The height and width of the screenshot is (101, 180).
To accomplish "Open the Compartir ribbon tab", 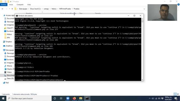I will point(20,4).
